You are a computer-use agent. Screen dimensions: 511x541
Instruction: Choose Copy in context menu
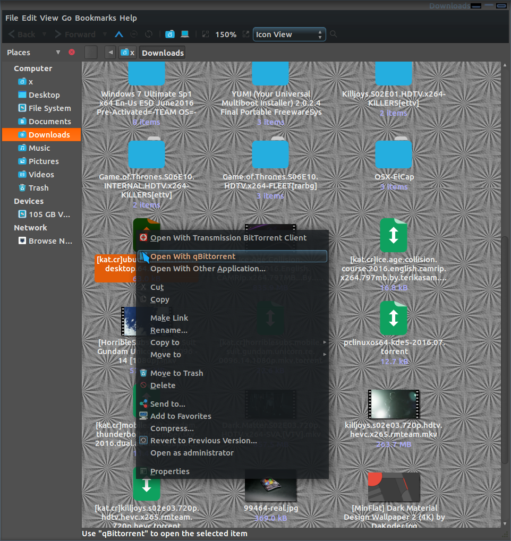point(232,299)
